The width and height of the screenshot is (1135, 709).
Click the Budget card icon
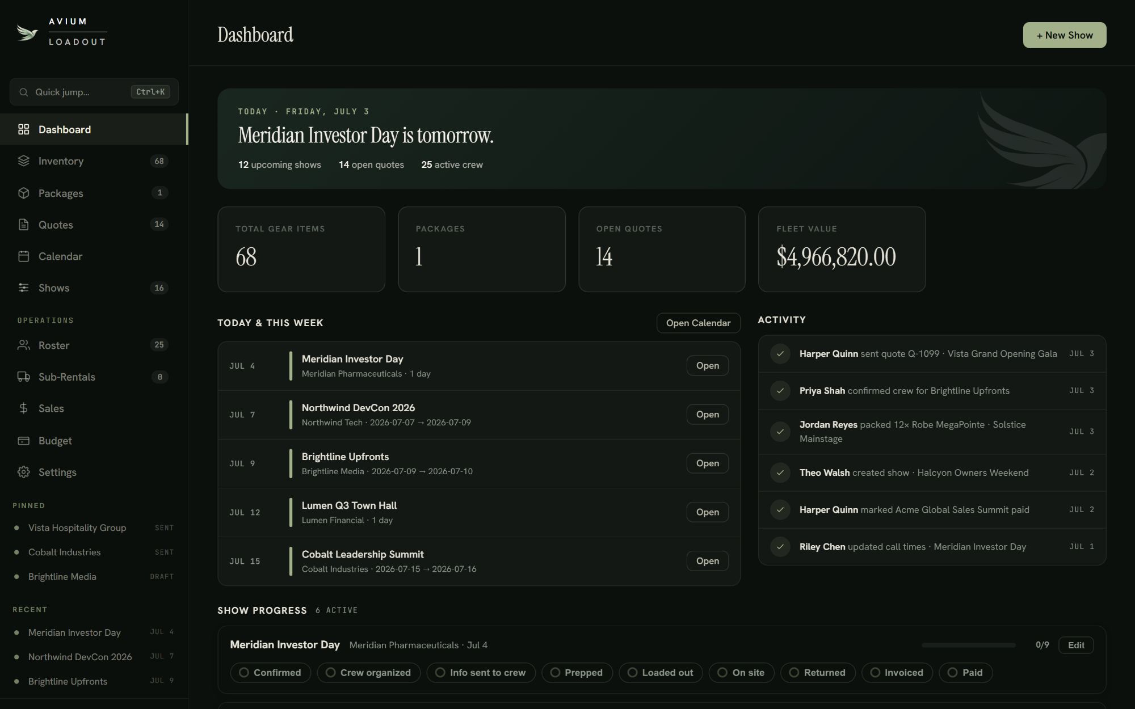[23, 440]
